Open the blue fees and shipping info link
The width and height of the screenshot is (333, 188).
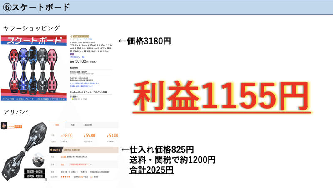click(x=81, y=86)
